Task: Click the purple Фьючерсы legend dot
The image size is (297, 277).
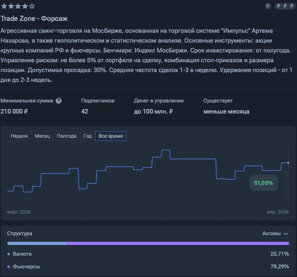Action: (9, 267)
